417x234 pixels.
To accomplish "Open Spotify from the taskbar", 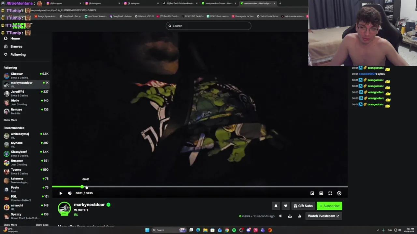I will (234, 230).
